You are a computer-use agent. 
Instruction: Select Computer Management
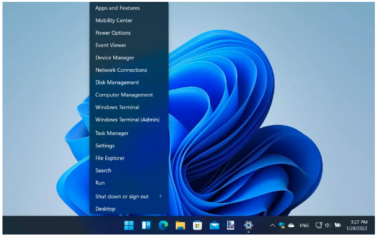pyautogui.click(x=129, y=95)
